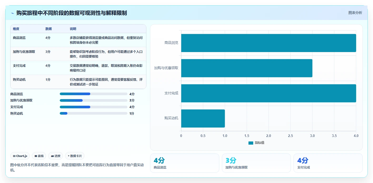Click the 维度 column header
The image size is (373, 183).
tap(16, 29)
